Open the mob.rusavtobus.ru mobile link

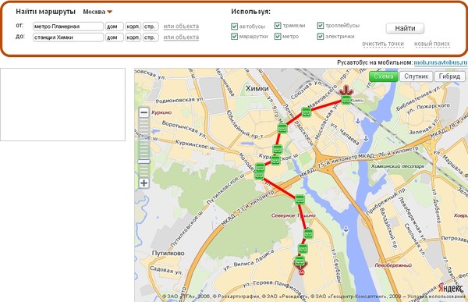click(441, 62)
